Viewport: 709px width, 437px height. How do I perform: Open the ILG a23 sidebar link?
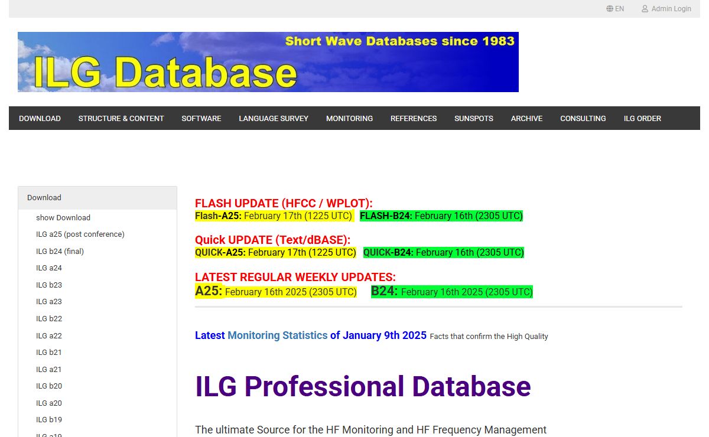[49, 302]
